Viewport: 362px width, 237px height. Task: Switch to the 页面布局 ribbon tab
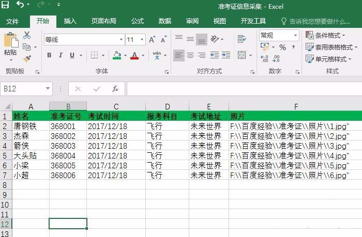tap(103, 21)
